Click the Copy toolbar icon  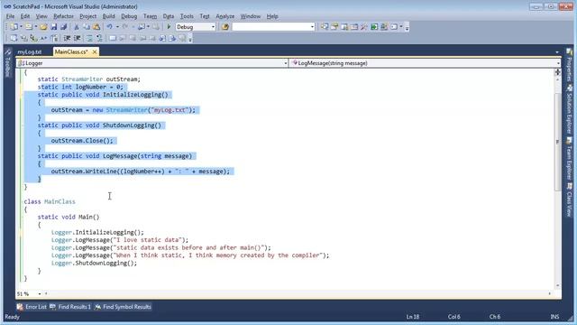[87, 27]
